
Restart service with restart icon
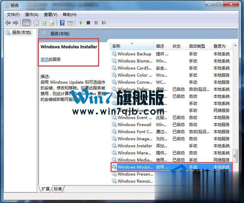click(104, 23)
